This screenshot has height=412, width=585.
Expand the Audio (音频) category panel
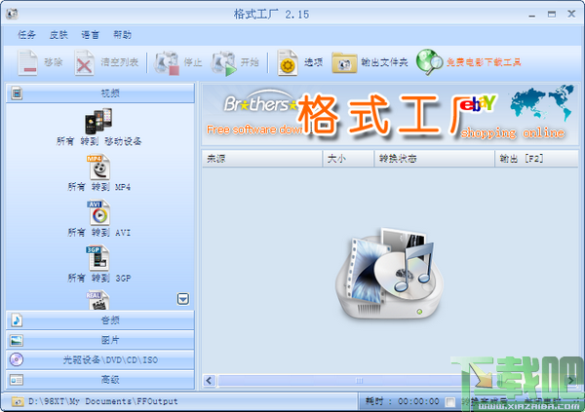click(100, 320)
